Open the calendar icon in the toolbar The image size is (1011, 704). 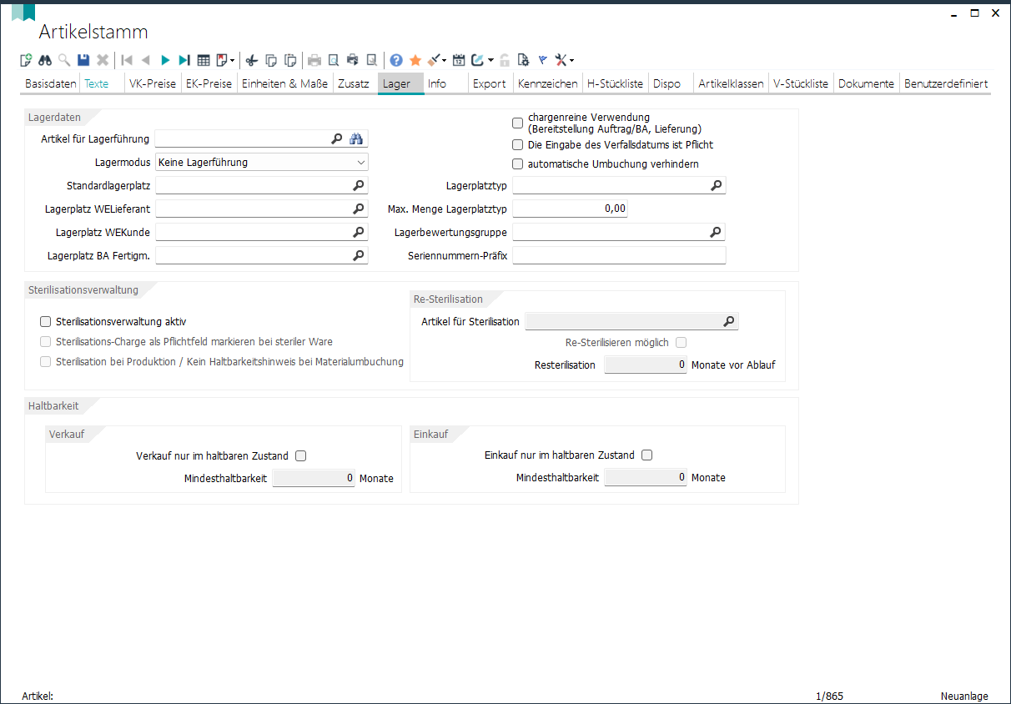459,60
